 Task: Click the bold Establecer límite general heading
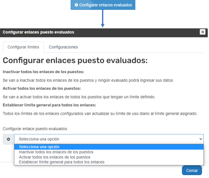[49, 105]
